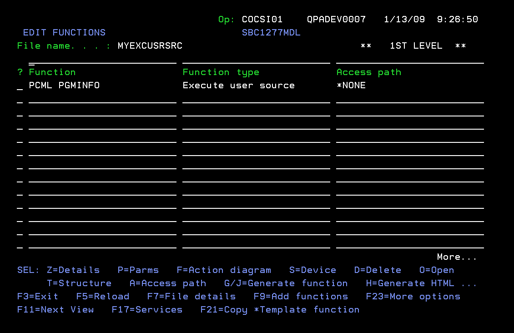This screenshot has height=333, width=514.
Task: Select D=Delete from the options row
Action: coord(378,270)
